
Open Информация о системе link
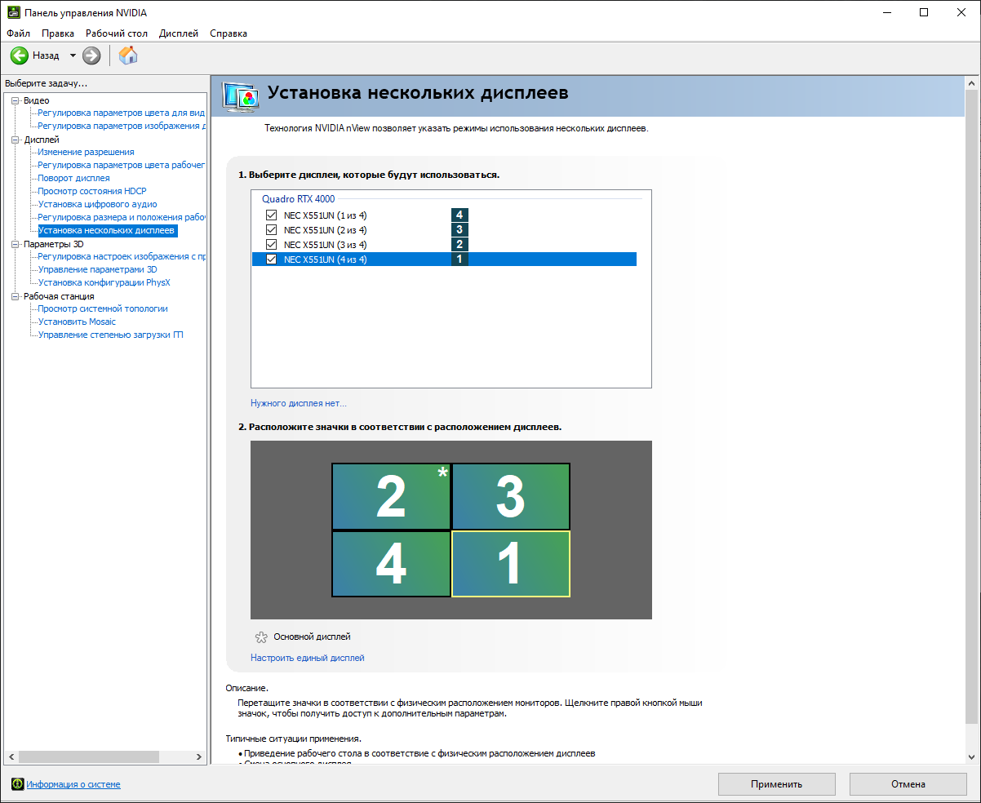coord(73,784)
